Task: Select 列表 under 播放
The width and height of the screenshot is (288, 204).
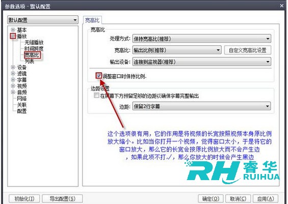Action: coord(30,61)
